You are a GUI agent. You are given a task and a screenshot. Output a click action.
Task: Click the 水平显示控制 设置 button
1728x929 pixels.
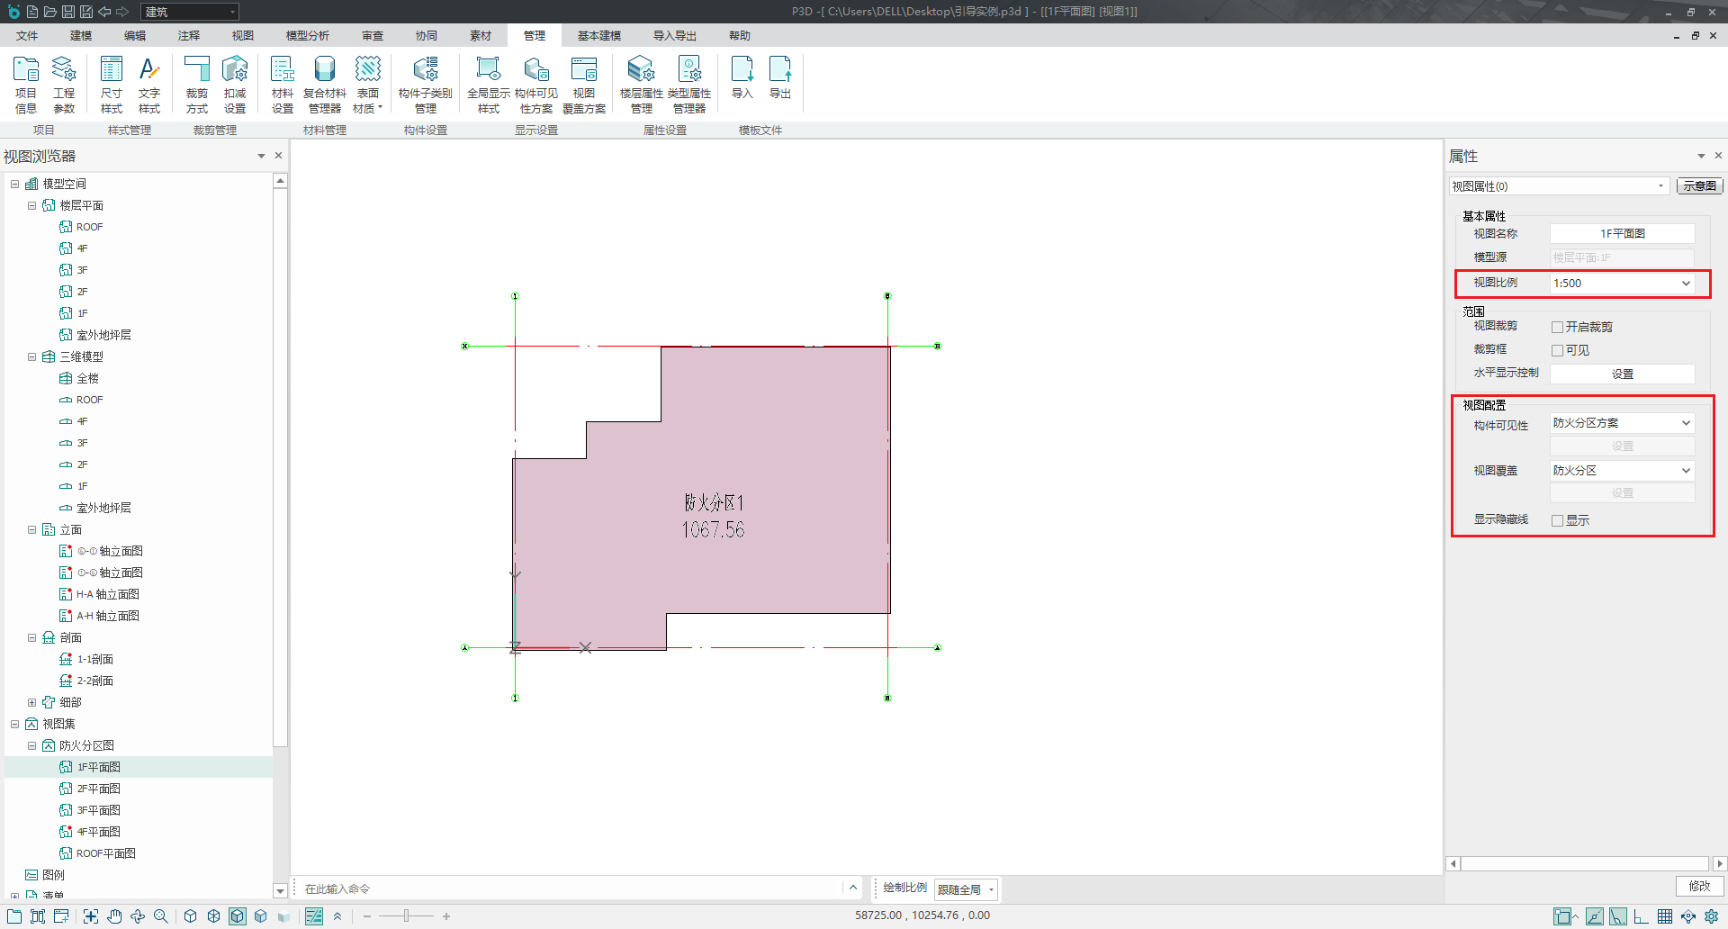pyautogui.click(x=1622, y=374)
